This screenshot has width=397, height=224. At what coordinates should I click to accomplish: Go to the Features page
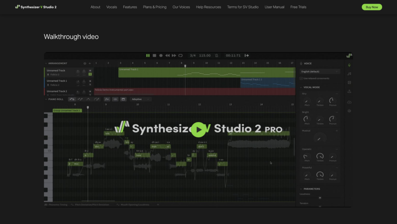[x=130, y=7]
